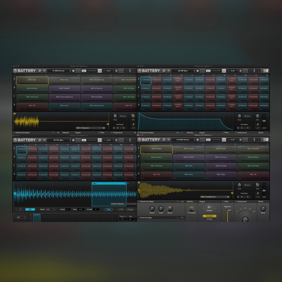The width and height of the screenshot is (282, 282).
Task: Select the 13 B Hip C0 cell
Action: (x=146, y=80)
